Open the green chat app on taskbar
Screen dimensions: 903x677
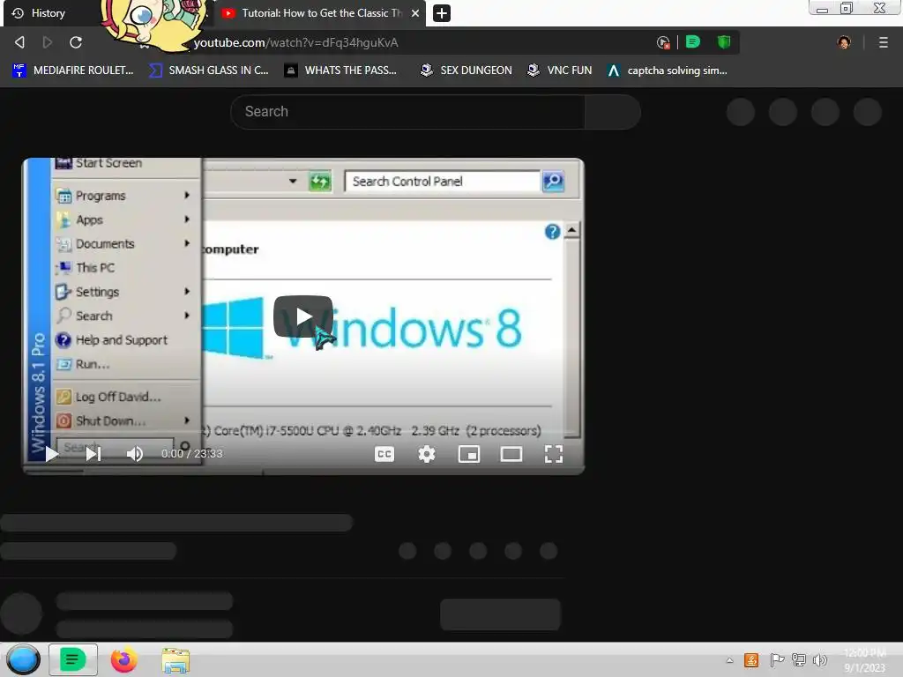click(72, 659)
